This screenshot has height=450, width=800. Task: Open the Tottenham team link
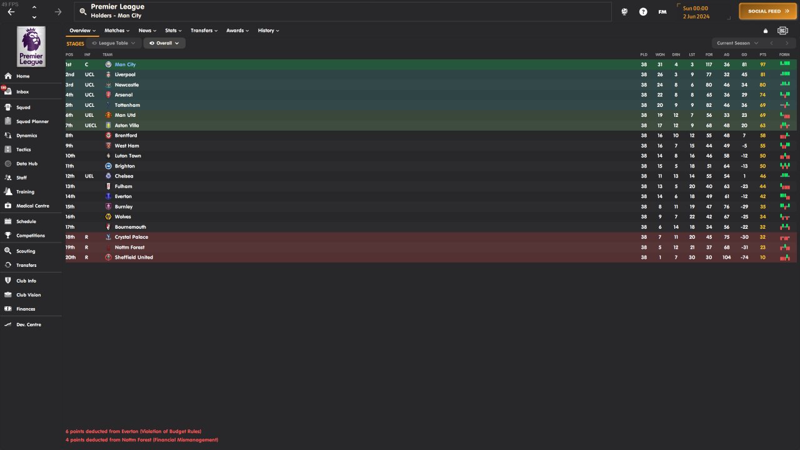127,105
